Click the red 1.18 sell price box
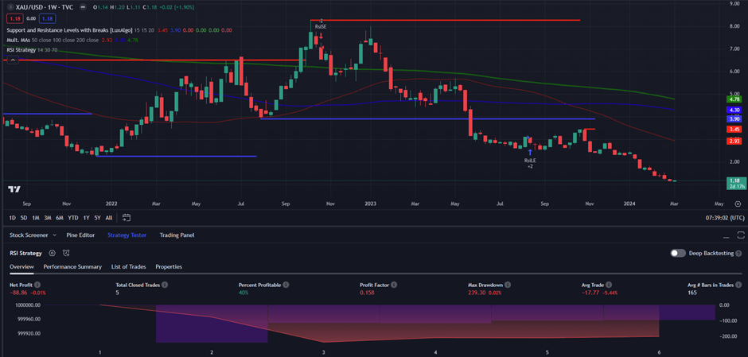 (x=14, y=18)
